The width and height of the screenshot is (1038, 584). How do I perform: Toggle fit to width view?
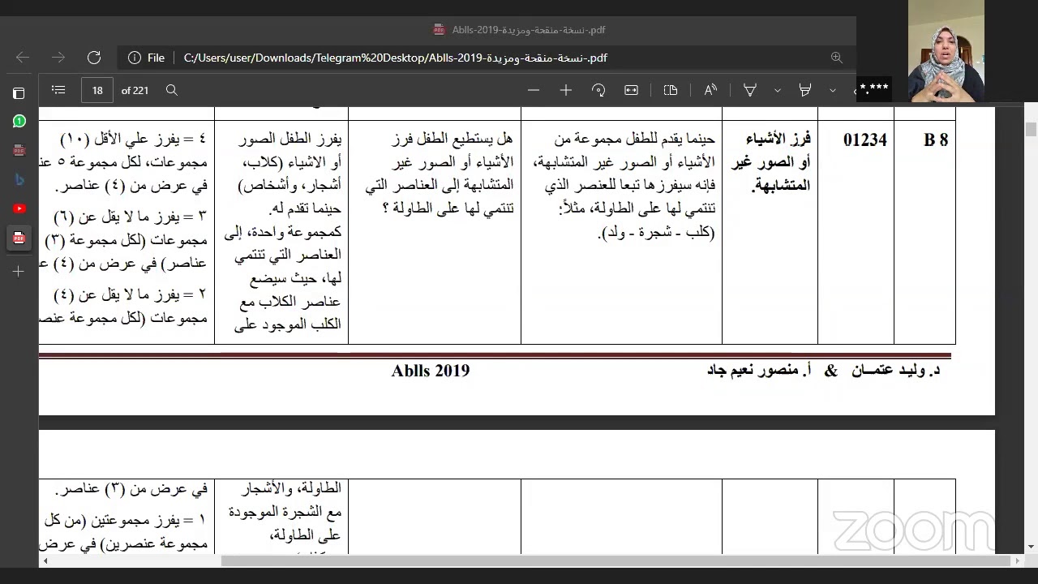631,90
